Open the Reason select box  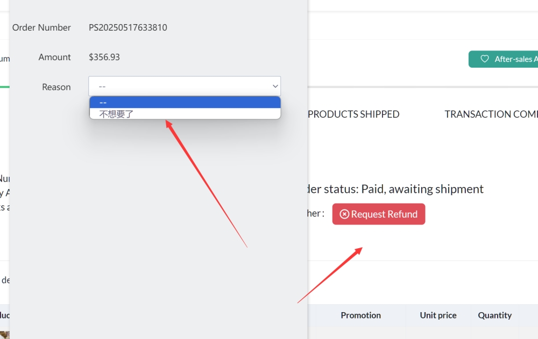click(185, 86)
